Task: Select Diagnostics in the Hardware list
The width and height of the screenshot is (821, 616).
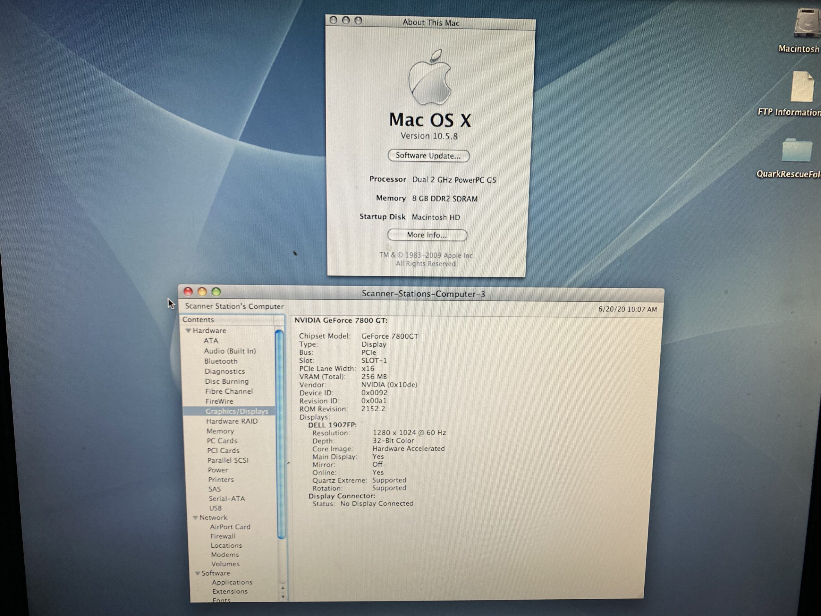Action: [x=224, y=371]
